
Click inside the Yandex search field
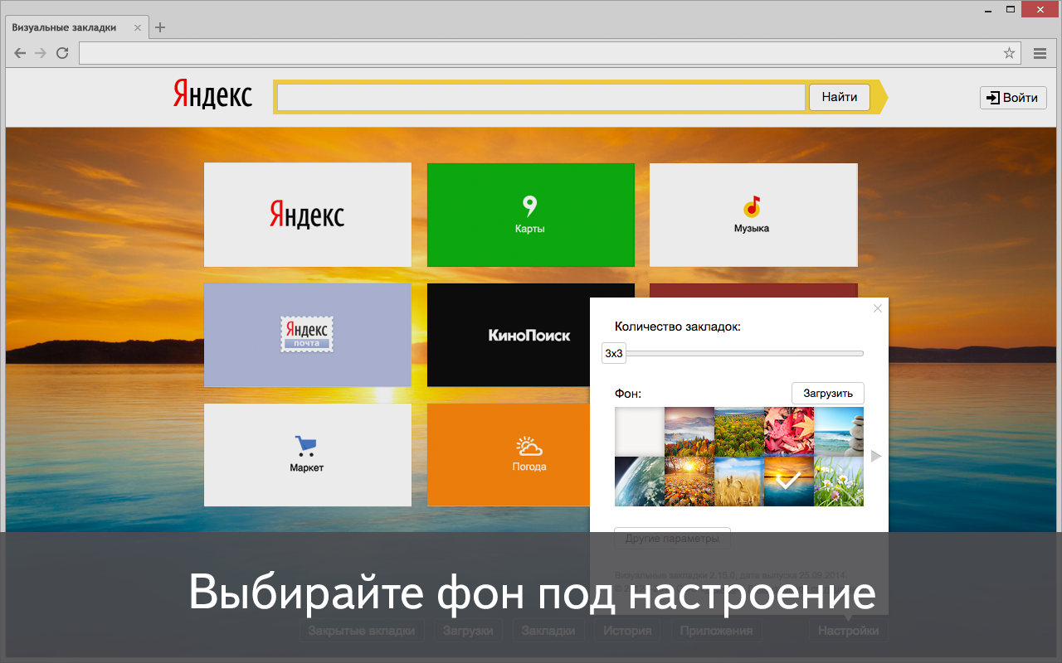coord(539,96)
